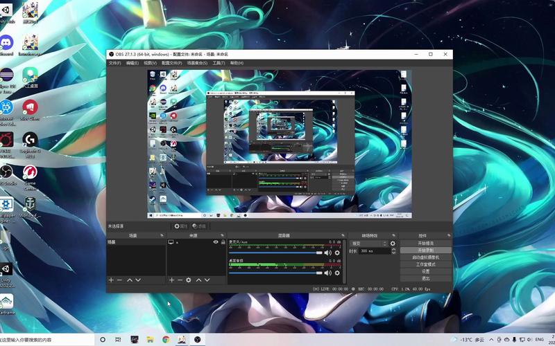Move scene up with the arrow in 场景 panel
Screen dimensions: 555x346
click(x=130, y=280)
